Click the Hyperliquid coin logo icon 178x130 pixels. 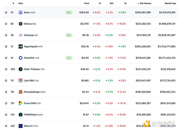(21, 46)
